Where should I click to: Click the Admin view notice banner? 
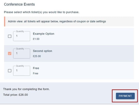(69, 21)
